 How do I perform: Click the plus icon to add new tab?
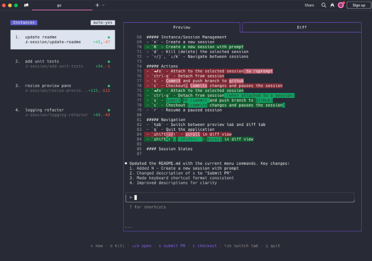(x=97, y=5)
